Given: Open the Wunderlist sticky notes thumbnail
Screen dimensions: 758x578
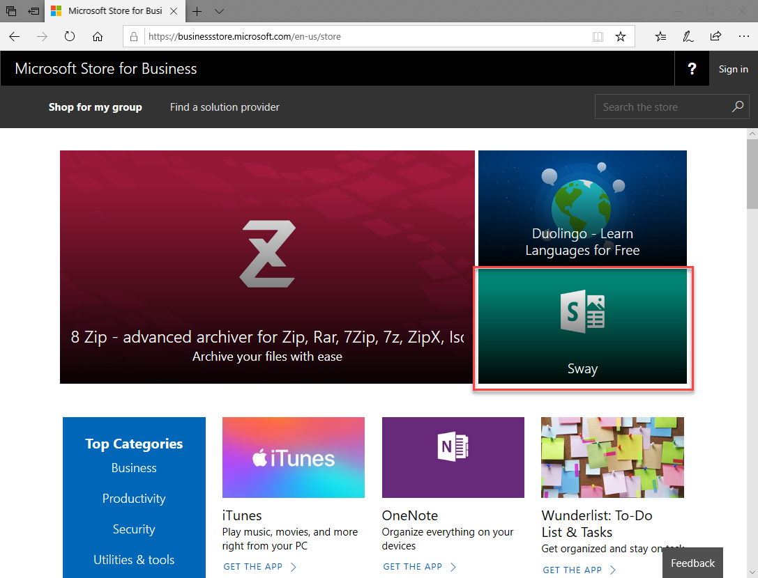Looking at the screenshot, I should pyautogui.click(x=612, y=458).
